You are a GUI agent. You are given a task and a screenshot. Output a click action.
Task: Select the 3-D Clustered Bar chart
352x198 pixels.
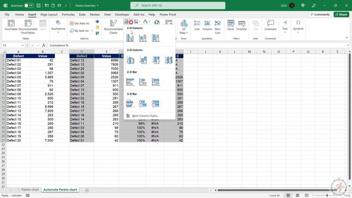(x=130, y=103)
